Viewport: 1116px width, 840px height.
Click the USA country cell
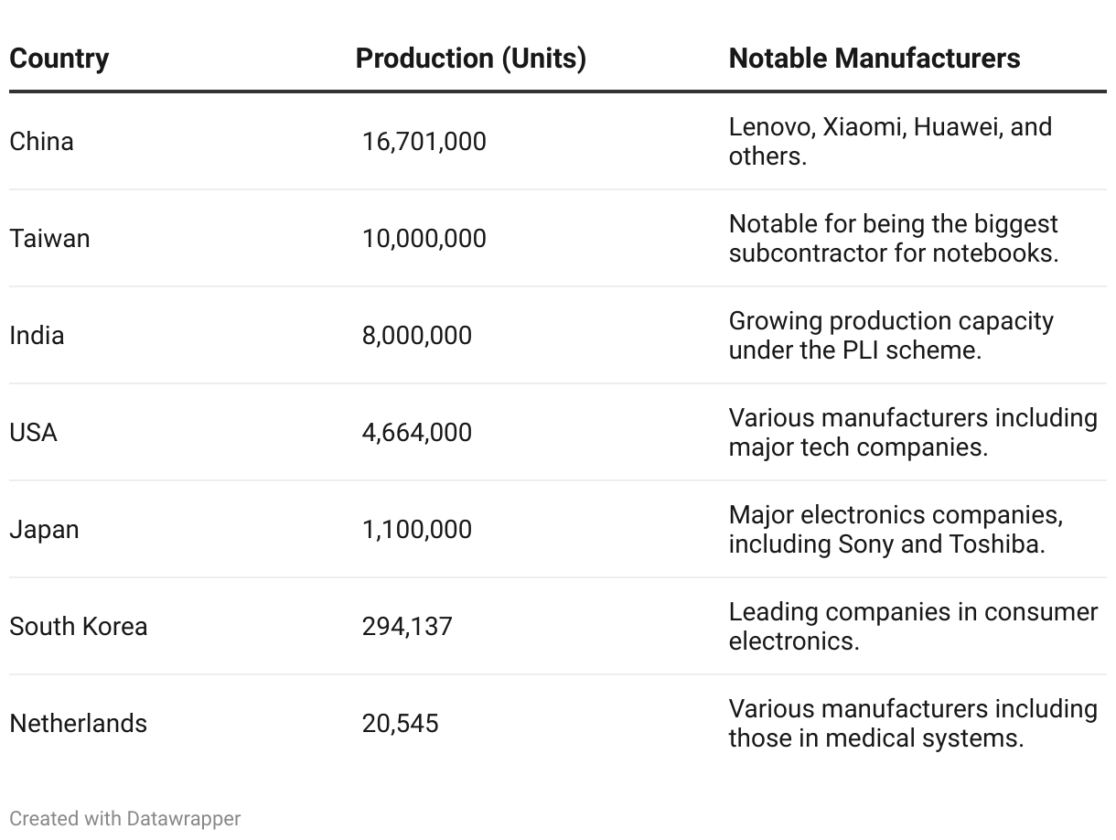click(x=33, y=432)
